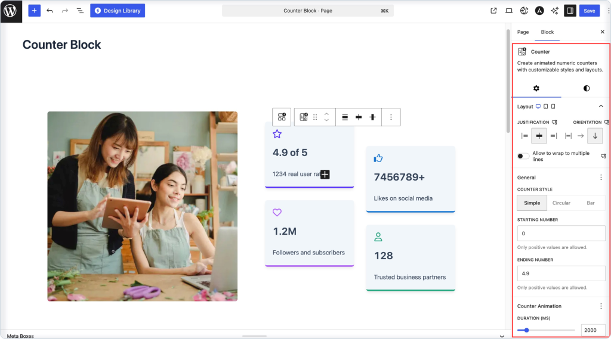Click the block drag handle
The image size is (611, 339).
pyautogui.click(x=315, y=117)
